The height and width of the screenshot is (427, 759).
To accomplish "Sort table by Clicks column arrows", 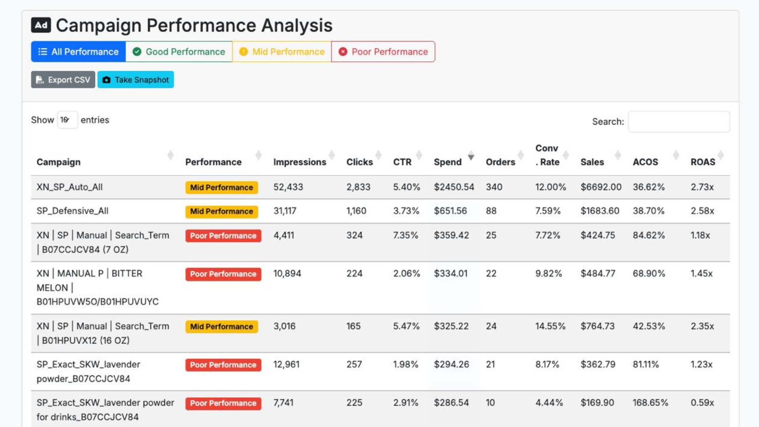I will (x=378, y=155).
